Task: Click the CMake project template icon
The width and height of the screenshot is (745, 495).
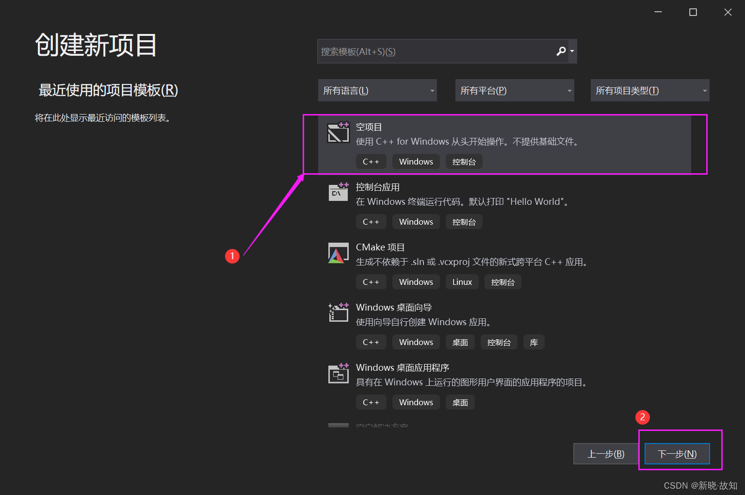Action: coord(339,253)
